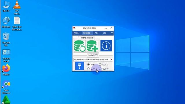The image size is (185, 104).
Task: Click the Tokens Backup group label
Action: point(86,38)
